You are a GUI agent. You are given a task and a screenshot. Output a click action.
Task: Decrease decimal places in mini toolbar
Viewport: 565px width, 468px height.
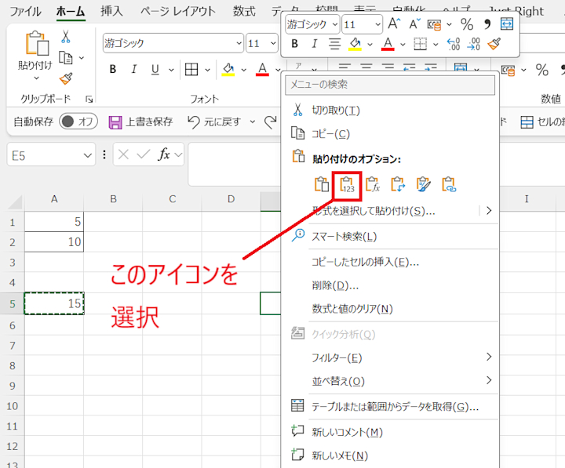tap(473, 44)
